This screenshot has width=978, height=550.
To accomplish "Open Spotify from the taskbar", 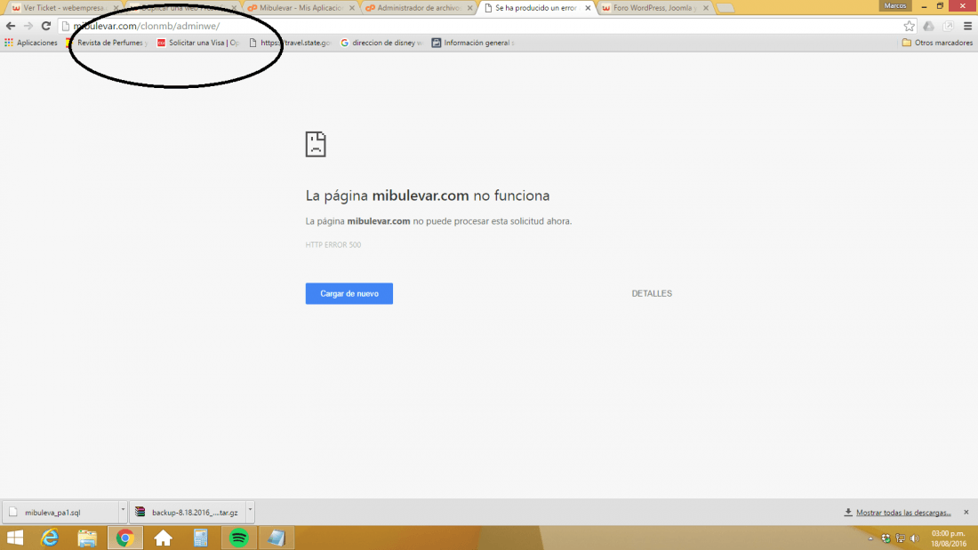I will click(x=238, y=538).
